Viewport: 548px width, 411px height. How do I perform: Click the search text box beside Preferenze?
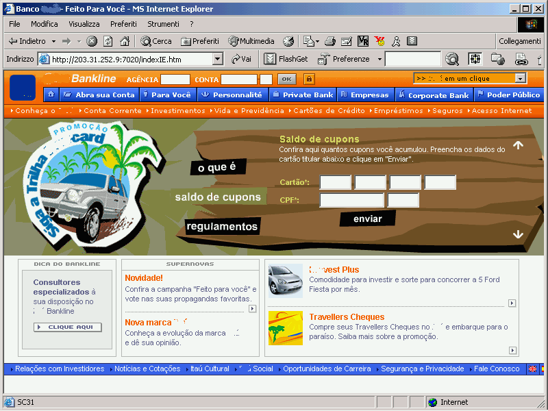[x=412, y=59]
